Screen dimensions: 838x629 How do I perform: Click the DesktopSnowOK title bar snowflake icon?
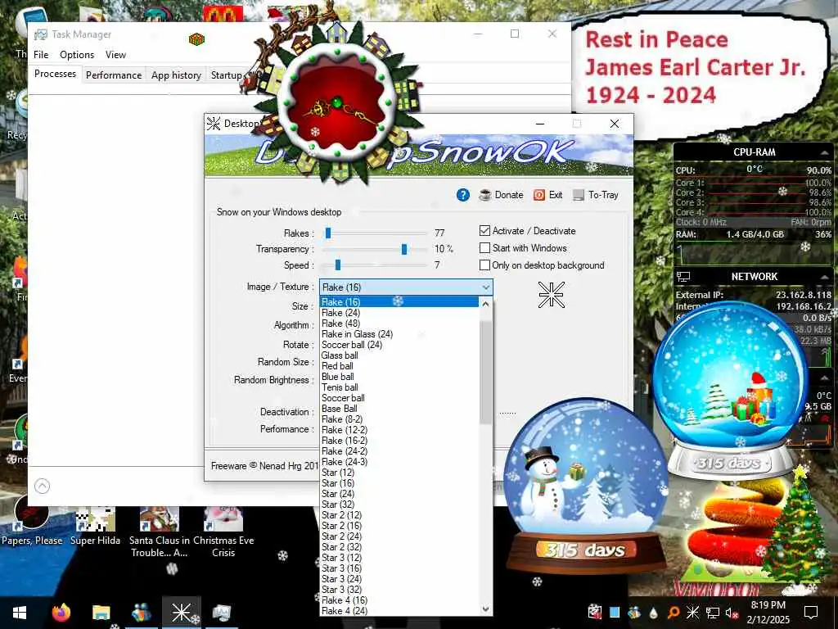point(214,124)
